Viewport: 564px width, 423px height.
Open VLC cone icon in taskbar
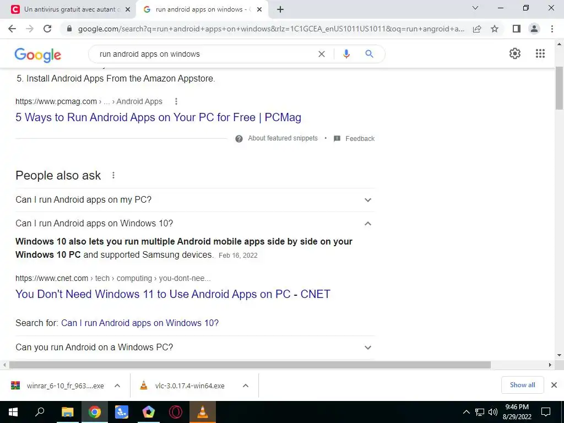tap(203, 412)
